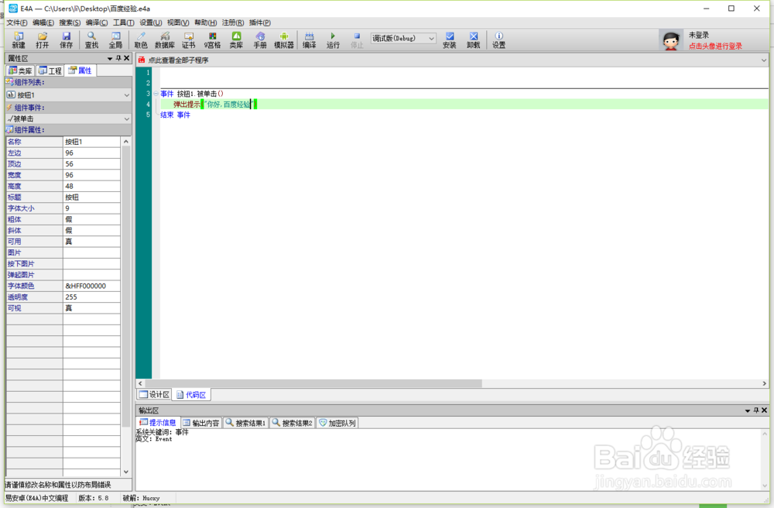Open the 视图(V) menu

click(178, 22)
